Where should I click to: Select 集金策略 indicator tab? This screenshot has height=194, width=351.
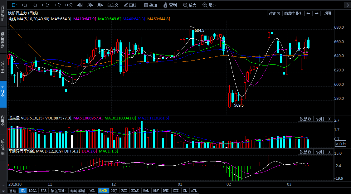point(58,191)
